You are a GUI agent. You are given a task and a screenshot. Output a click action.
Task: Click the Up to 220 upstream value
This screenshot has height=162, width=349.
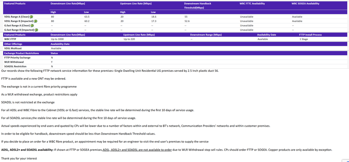[129, 39]
